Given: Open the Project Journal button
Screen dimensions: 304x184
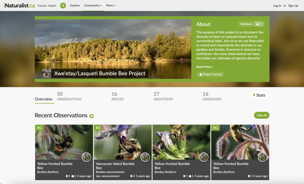Looking at the screenshot, I should point(210,74).
